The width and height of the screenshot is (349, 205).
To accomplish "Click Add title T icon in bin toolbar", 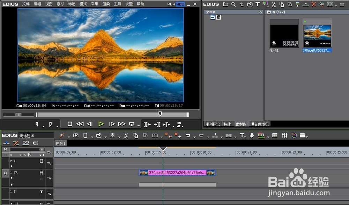I will [258, 4].
